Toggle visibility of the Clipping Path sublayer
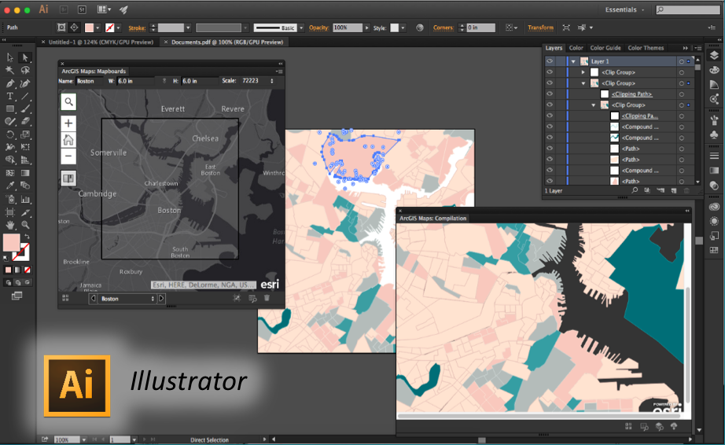This screenshot has height=445, width=725. (550, 94)
